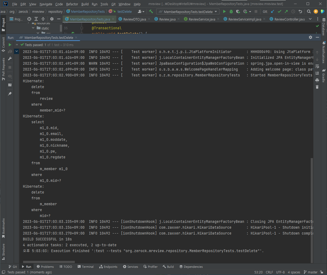Open Run panel wrench settings

coord(10,59)
